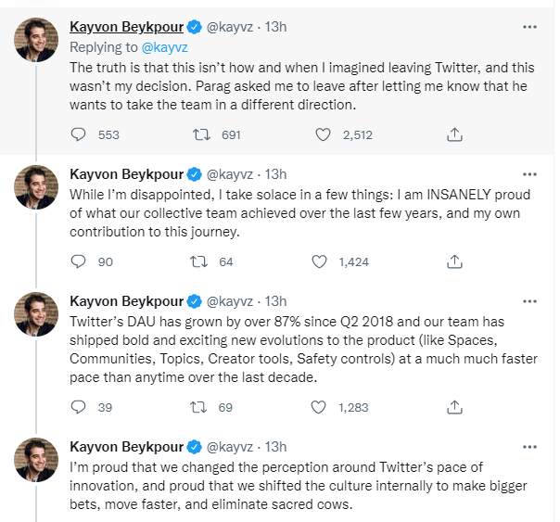Screen dimensions: 560x522
Task: Expand more menu on the DAU tweet
Action: coord(529,300)
